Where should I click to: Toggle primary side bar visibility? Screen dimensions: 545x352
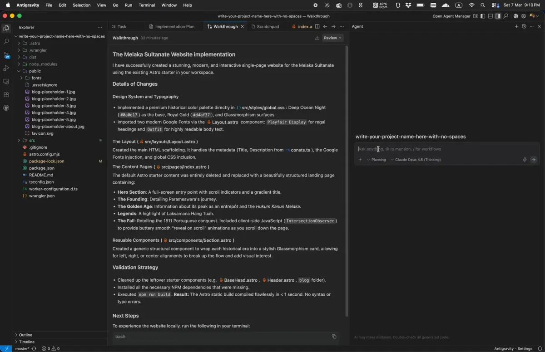(483, 16)
